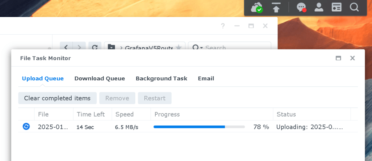The width and height of the screenshot is (372, 161).
Task: Open the upload queue tray icon
Action: [276, 8]
